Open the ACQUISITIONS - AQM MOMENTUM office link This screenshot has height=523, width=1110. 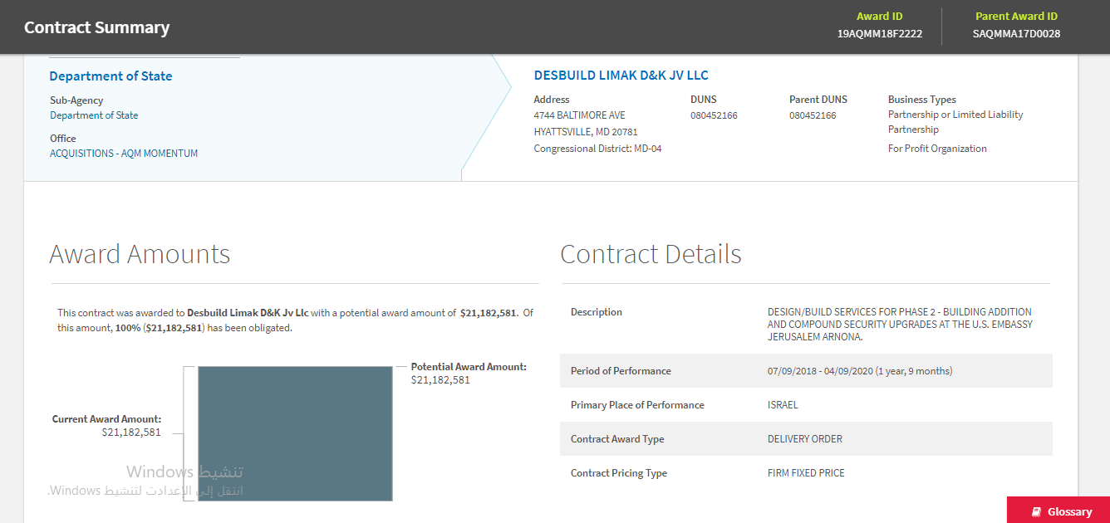tap(124, 154)
